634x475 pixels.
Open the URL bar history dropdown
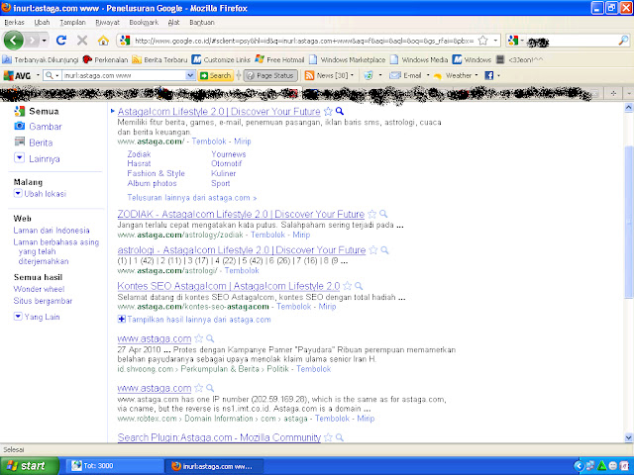click(495, 41)
